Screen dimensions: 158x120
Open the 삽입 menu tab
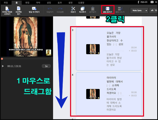point(49,3)
